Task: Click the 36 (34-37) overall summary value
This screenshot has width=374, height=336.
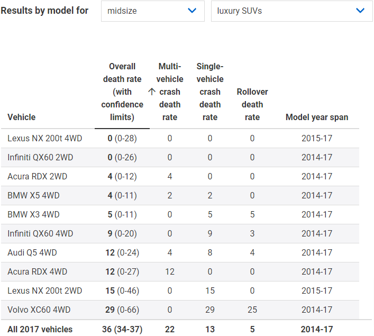Action: coord(122,329)
